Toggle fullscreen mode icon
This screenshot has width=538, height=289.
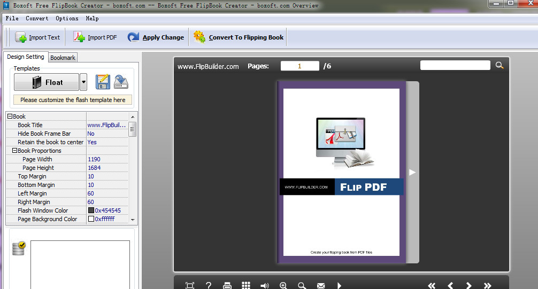[x=190, y=286]
